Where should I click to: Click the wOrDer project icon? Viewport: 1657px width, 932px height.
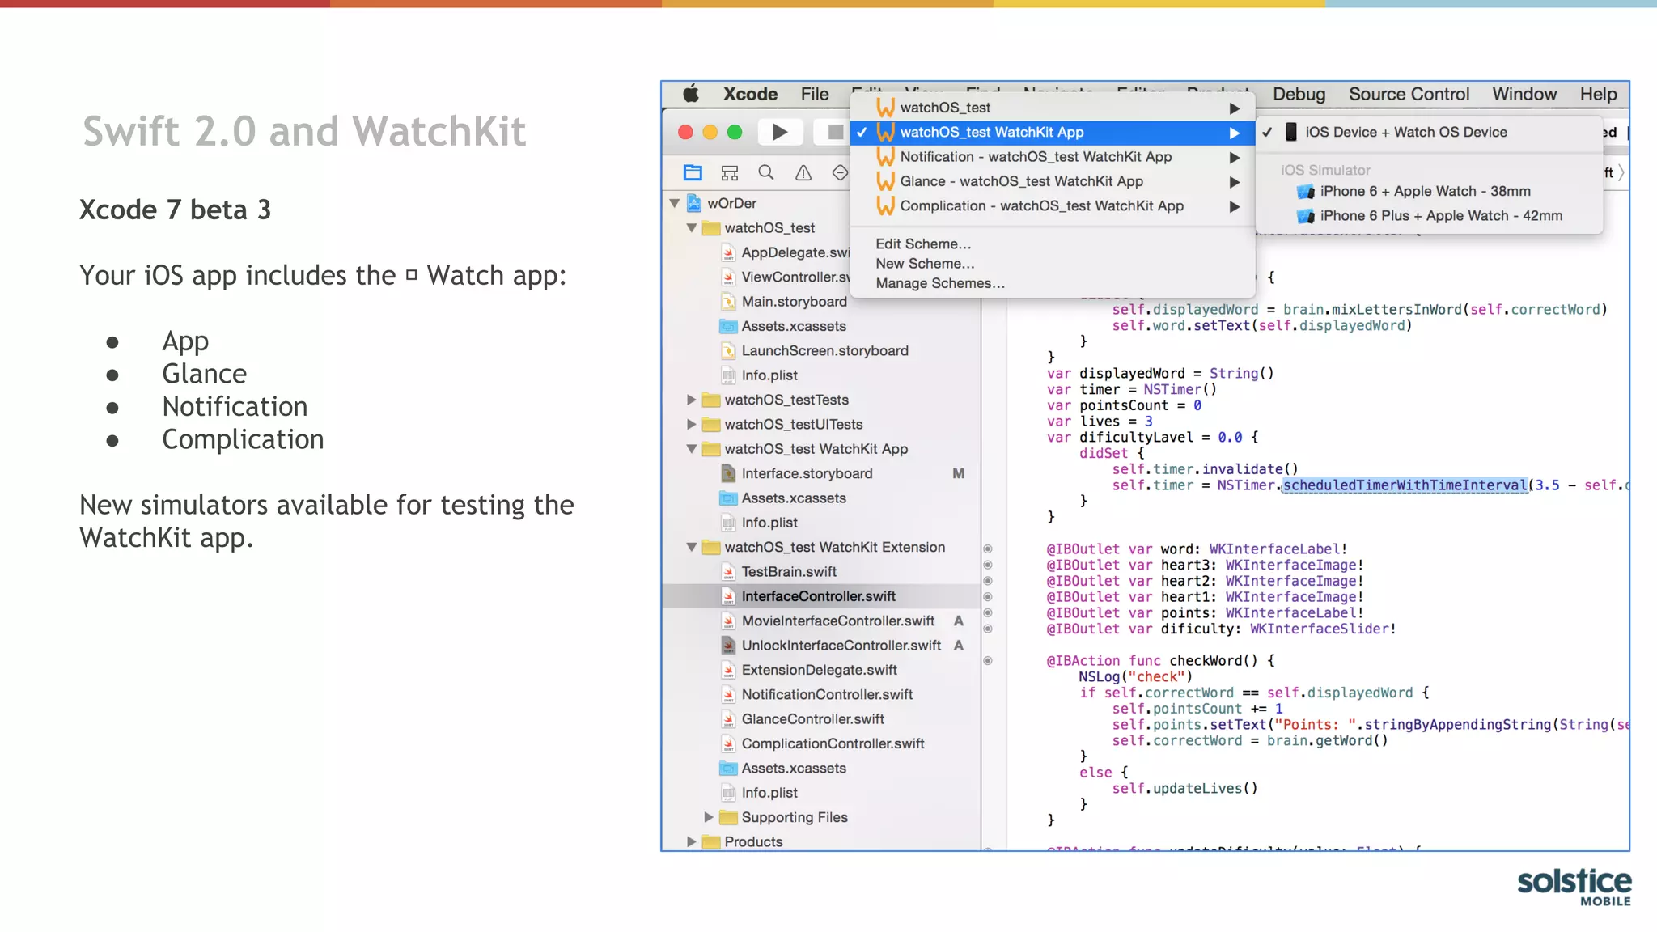[694, 203]
